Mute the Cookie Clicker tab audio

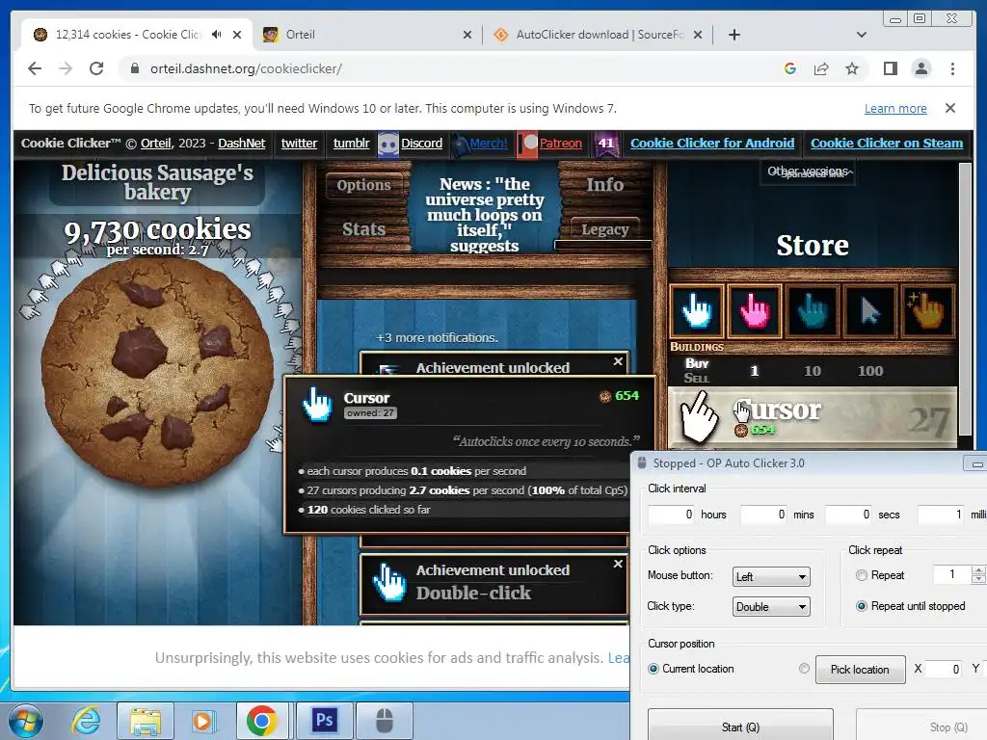(x=217, y=35)
